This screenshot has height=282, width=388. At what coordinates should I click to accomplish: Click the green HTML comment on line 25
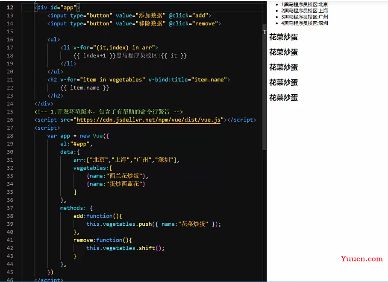[109, 112]
